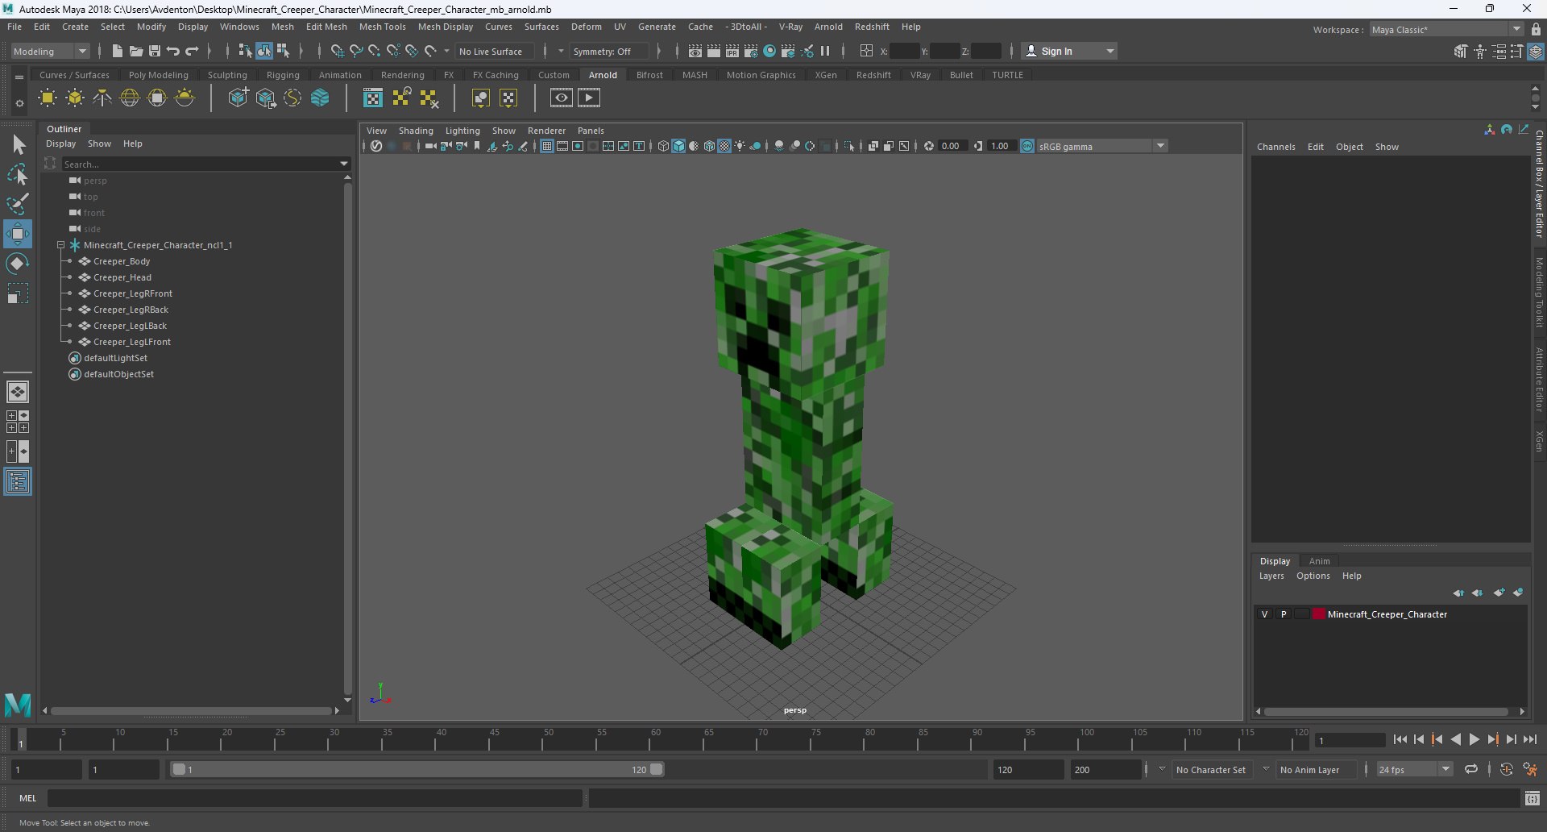Toggle layer visibility V box
Viewport: 1547px width, 832px height.
tap(1264, 614)
